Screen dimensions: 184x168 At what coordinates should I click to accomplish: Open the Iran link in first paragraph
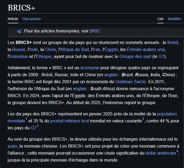tap(97, 50)
